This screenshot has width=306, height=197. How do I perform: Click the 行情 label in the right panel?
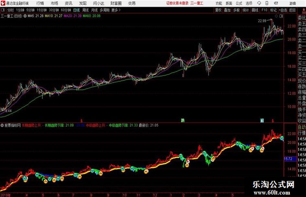click(302, 133)
